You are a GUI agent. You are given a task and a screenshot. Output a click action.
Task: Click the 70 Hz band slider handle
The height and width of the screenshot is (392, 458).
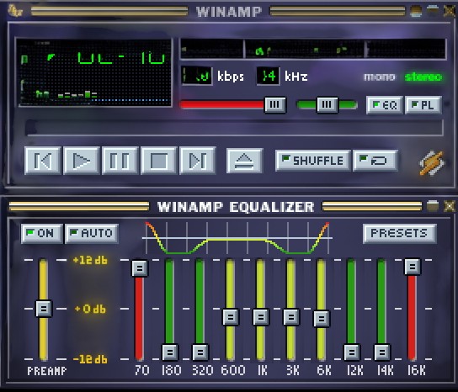[140, 268]
